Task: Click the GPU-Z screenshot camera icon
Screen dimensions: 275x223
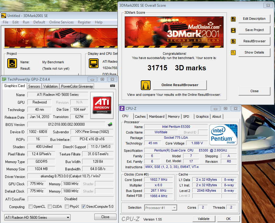Action: [113, 85]
